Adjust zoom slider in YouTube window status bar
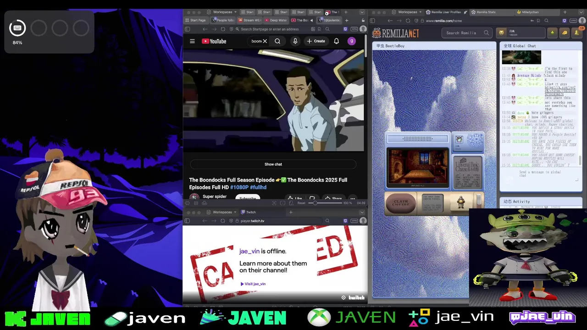This screenshot has height=330, width=587. (x=326, y=203)
